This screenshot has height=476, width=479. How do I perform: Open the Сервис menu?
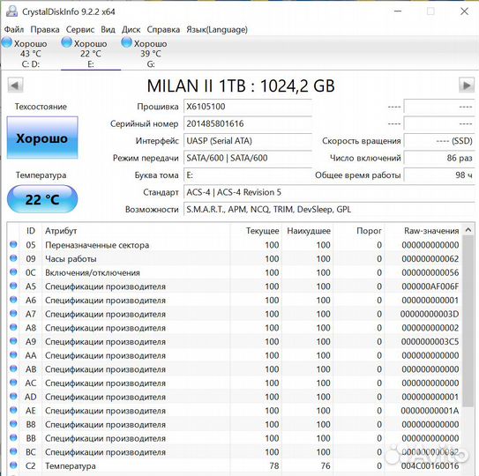point(80,30)
